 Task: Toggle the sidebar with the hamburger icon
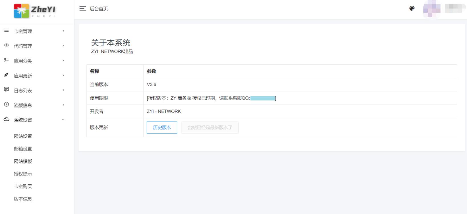tap(83, 9)
